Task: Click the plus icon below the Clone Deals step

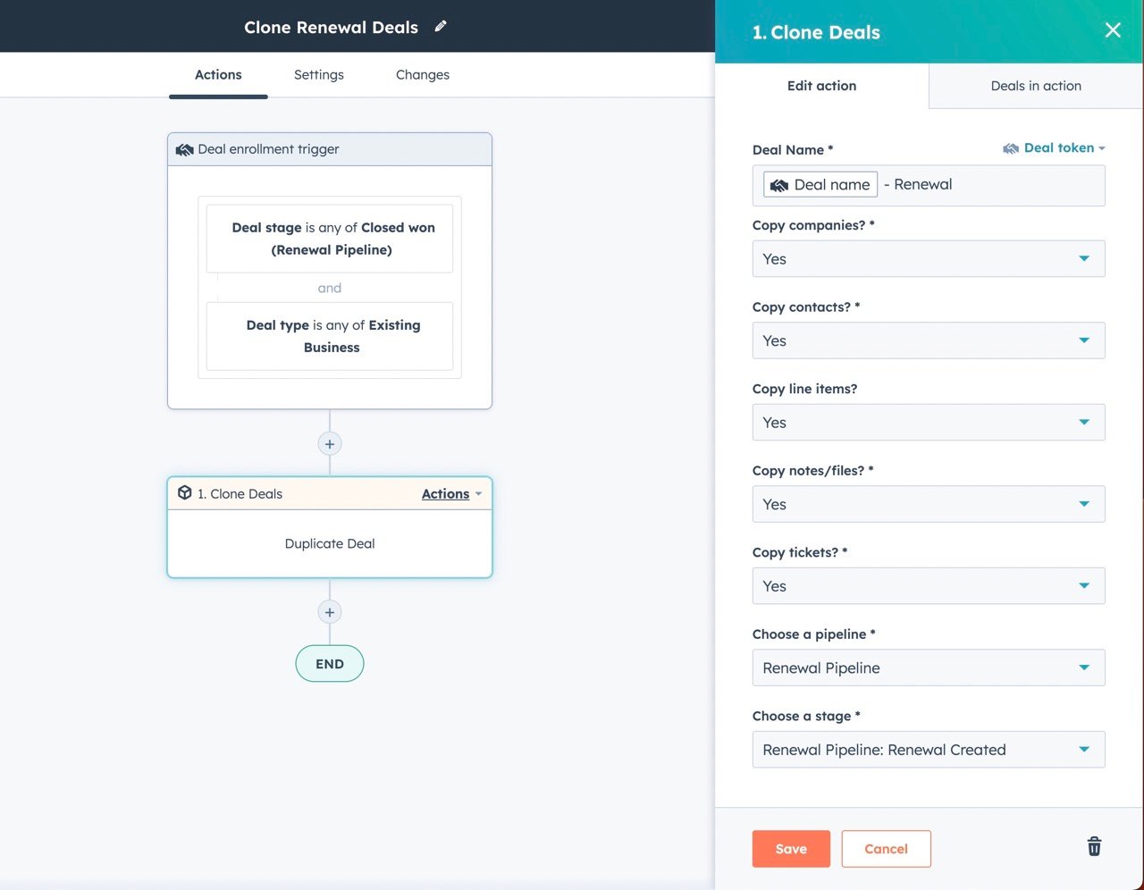Action: pyautogui.click(x=329, y=612)
